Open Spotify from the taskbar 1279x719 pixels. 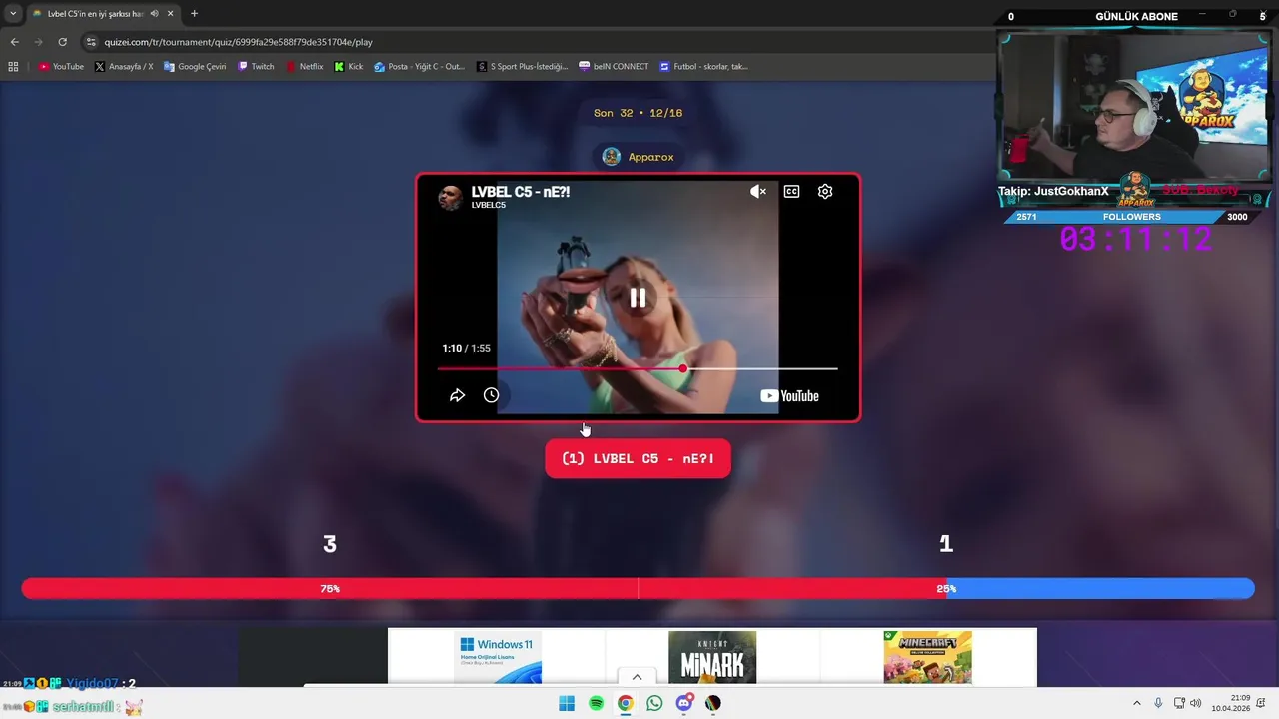point(596,703)
